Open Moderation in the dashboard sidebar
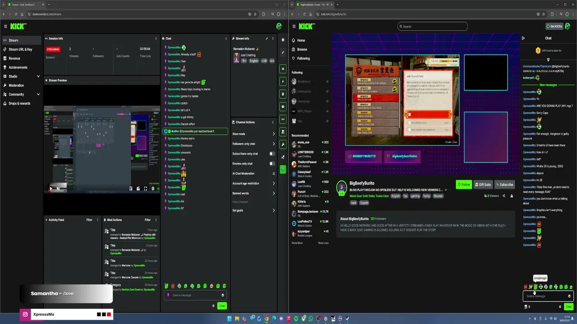 (21, 85)
